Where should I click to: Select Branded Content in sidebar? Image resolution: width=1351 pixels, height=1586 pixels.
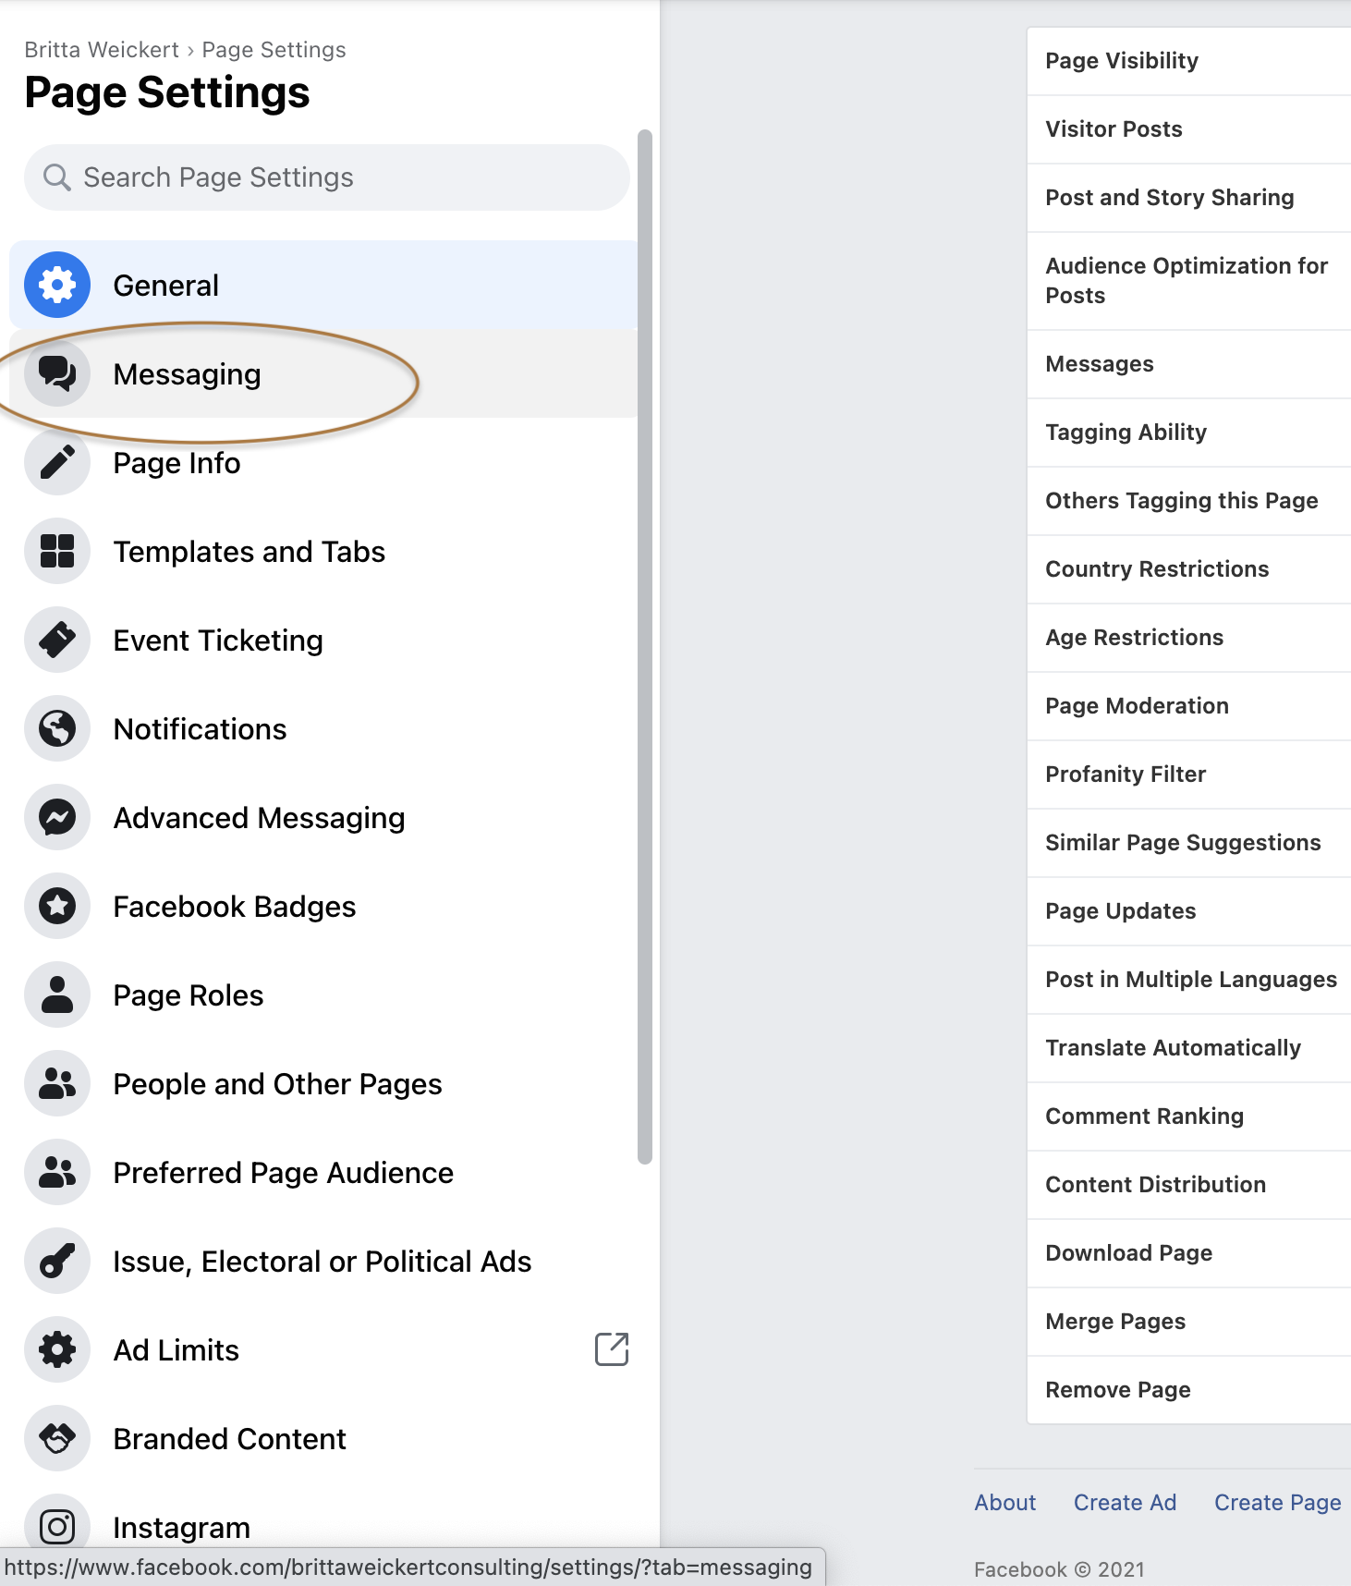323,1438
